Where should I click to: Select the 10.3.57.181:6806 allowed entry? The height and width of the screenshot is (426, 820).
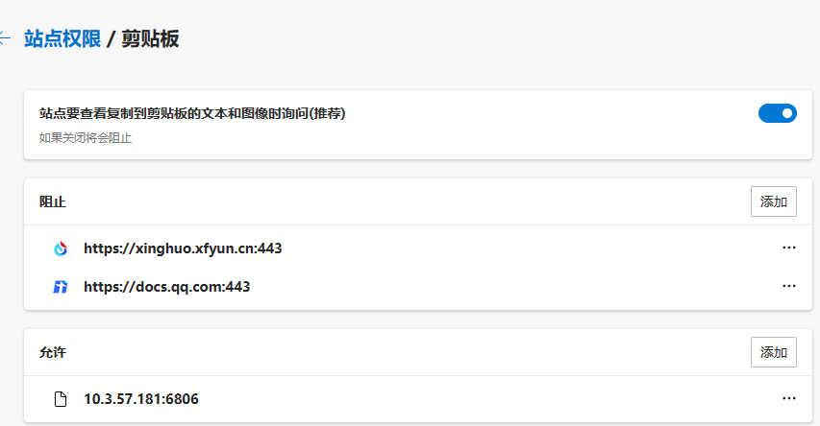(141, 399)
